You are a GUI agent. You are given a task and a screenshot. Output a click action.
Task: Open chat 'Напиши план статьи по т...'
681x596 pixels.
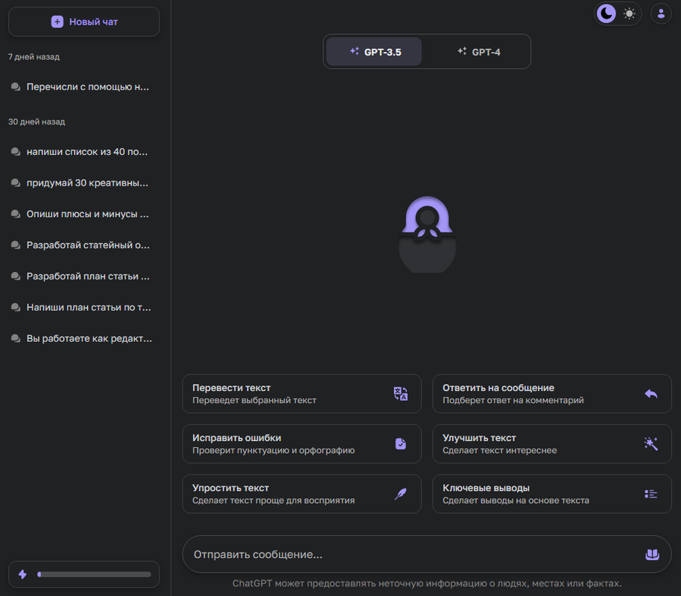coord(84,308)
